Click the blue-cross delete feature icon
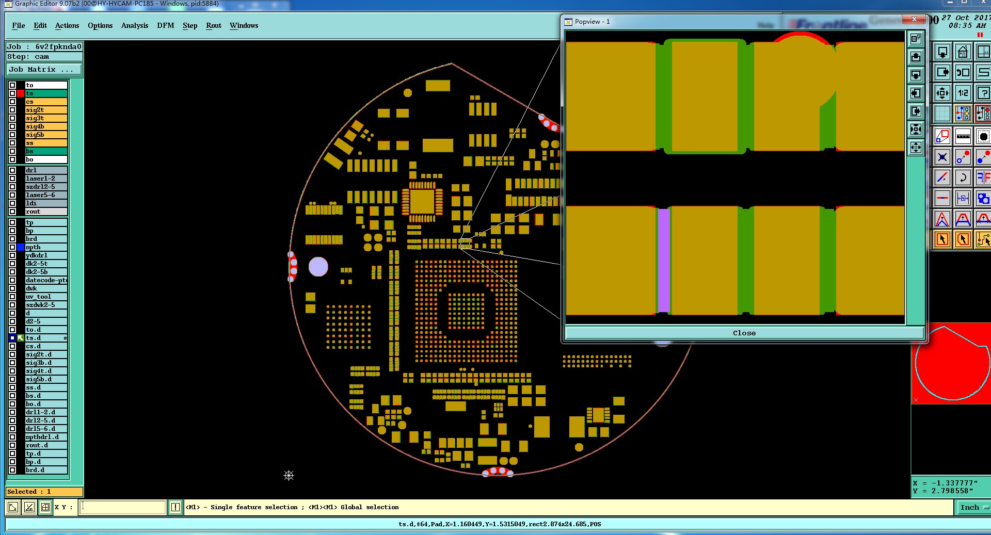991x535 pixels. tap(942, 157)
